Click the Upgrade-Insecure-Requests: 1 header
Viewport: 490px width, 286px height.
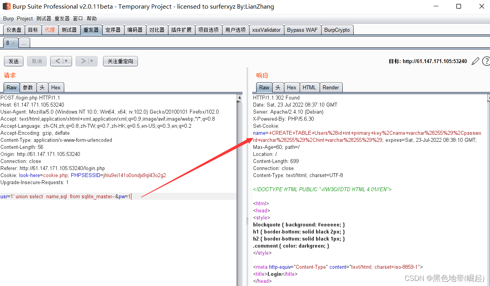34,182
